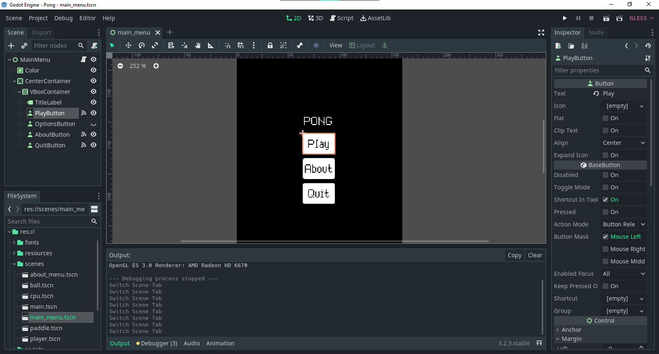659x354 pixels.
Task: Open PlayButton signal connections icon
Action: pyautogui.click(x=84, y=113)
